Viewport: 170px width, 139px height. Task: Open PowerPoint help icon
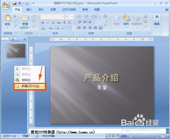167,9
